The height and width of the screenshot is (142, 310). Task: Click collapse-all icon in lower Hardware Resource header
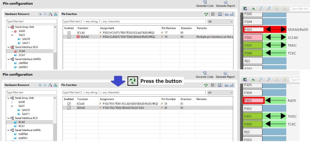click(45, 85)
